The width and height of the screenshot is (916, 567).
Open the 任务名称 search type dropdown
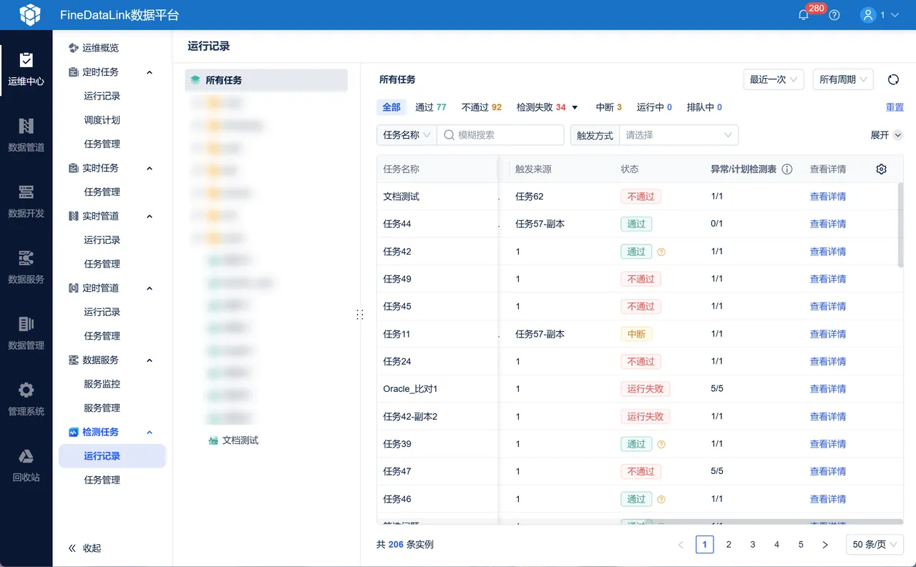pos(406,135)
